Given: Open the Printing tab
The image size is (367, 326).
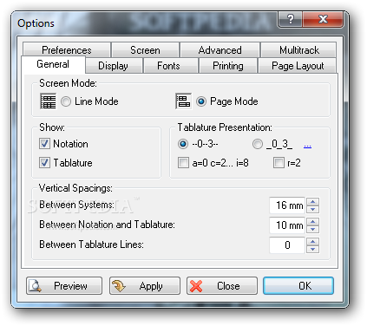Looking at the screenshot, I should point(228,66).
